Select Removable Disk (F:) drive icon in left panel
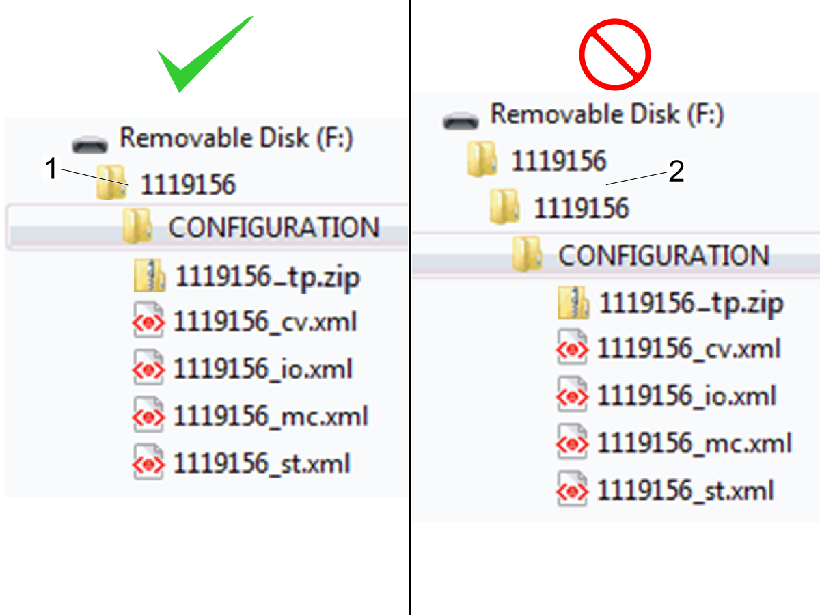This screenshot has height=615, width=820. pyautogui.click(x=91, y=143)
